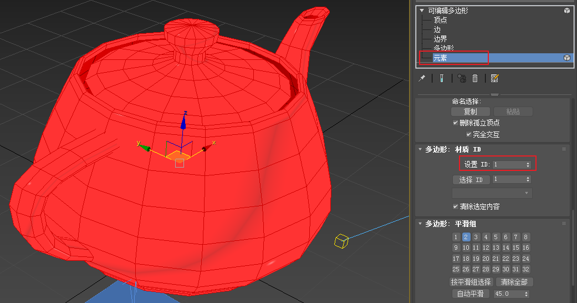Image resolution: width=577 pixels, height=303 pixels.
Task: Click the 按平滑组选择 button
Action: (x=471, y=282)
